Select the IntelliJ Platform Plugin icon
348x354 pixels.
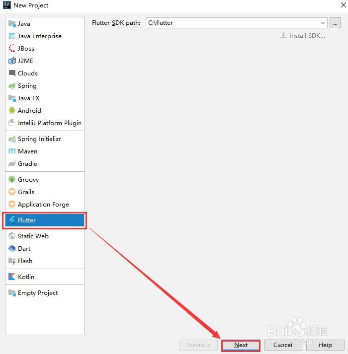point(12,123)
